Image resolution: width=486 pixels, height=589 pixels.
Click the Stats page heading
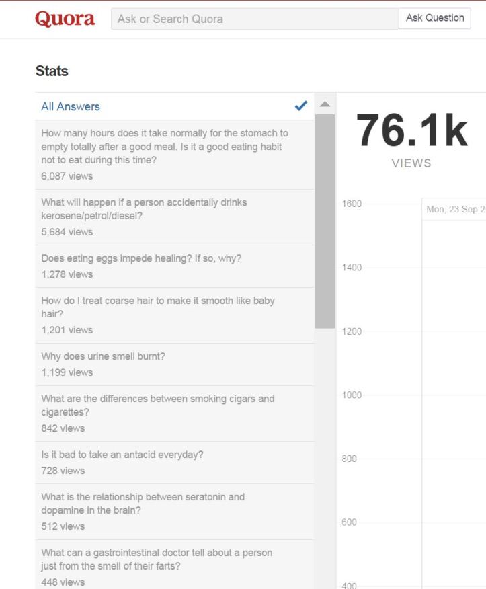(51, 71)
